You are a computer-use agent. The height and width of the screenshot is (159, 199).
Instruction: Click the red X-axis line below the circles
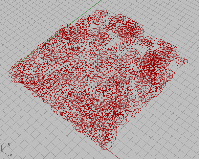(x=113, y=154)
